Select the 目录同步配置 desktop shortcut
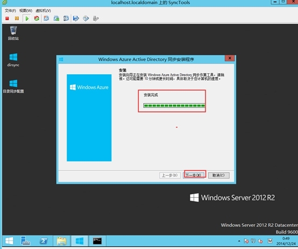The width and height of the screenshot is (298, 249). click(13, 86)
